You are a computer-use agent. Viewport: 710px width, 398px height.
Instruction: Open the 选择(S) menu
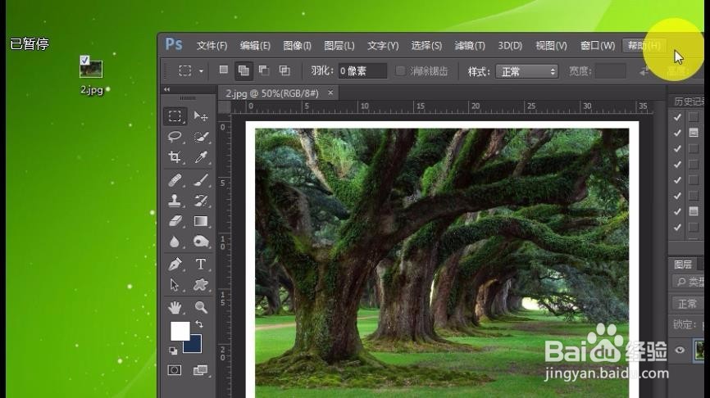[426, 46]
